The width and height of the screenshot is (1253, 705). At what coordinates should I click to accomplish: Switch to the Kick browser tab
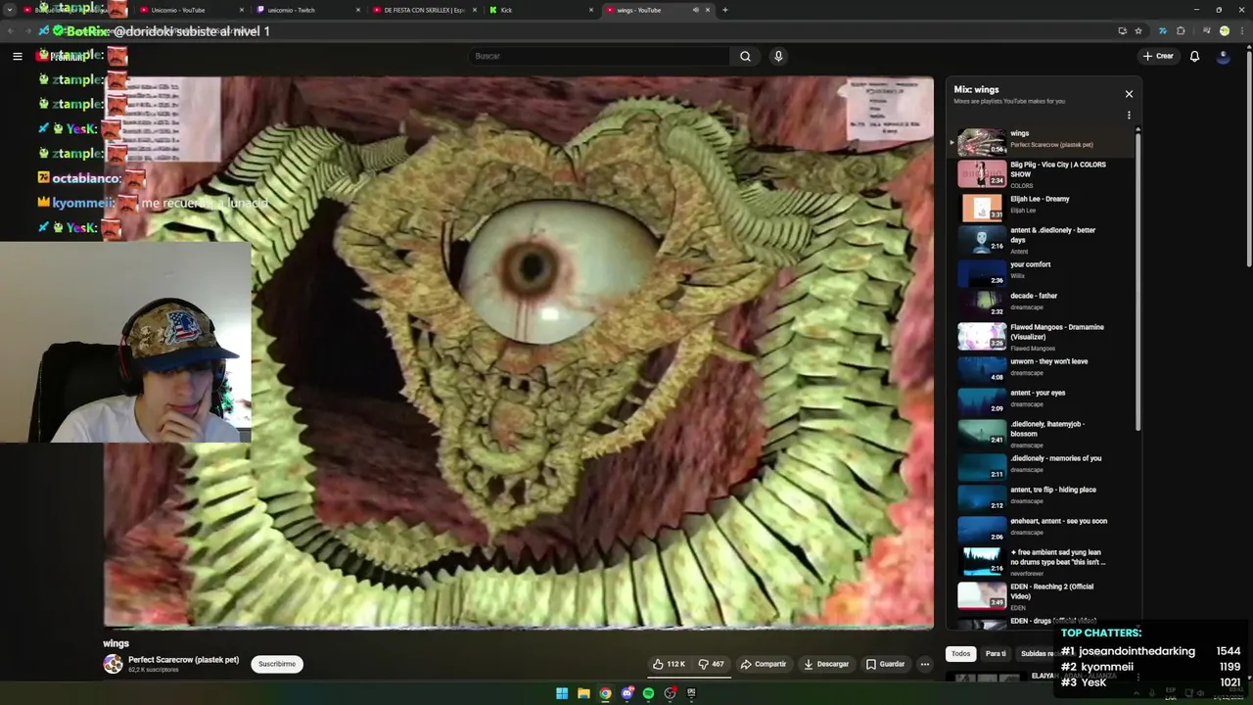point(540,10)
